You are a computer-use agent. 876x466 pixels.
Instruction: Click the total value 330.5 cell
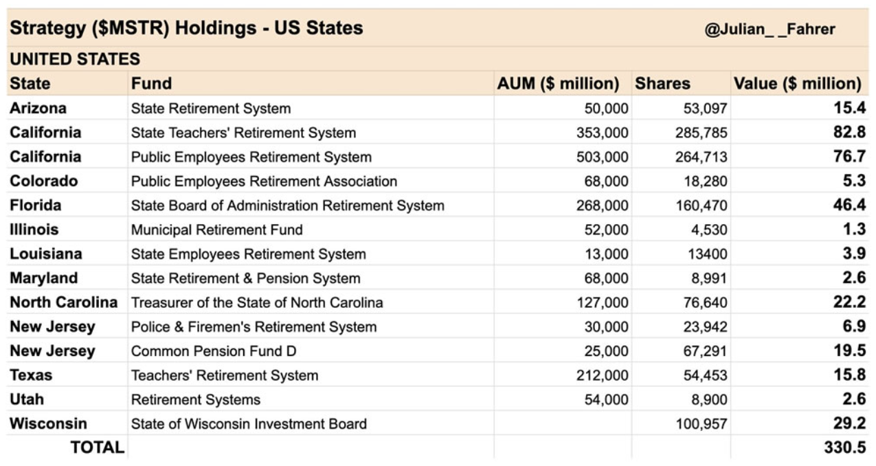pos(844,448)
